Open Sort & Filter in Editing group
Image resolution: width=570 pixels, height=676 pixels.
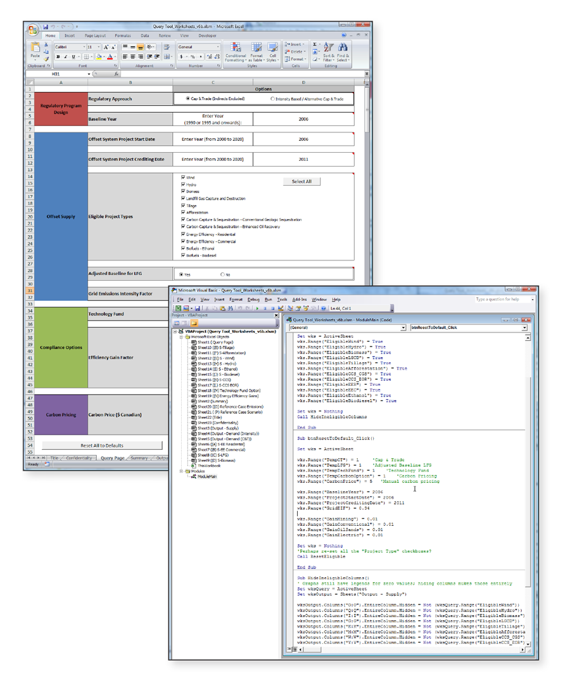(x=328, y=52)
